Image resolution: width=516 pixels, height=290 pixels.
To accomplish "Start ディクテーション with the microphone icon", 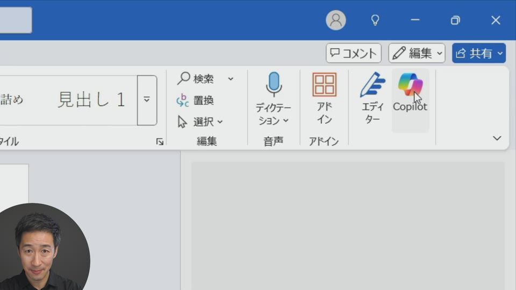I will click(x=274, y=85).
